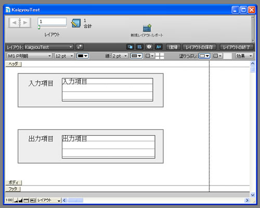Click the レイアウトの終了 button
Screen dimensions: 260x208
[237, 47]
